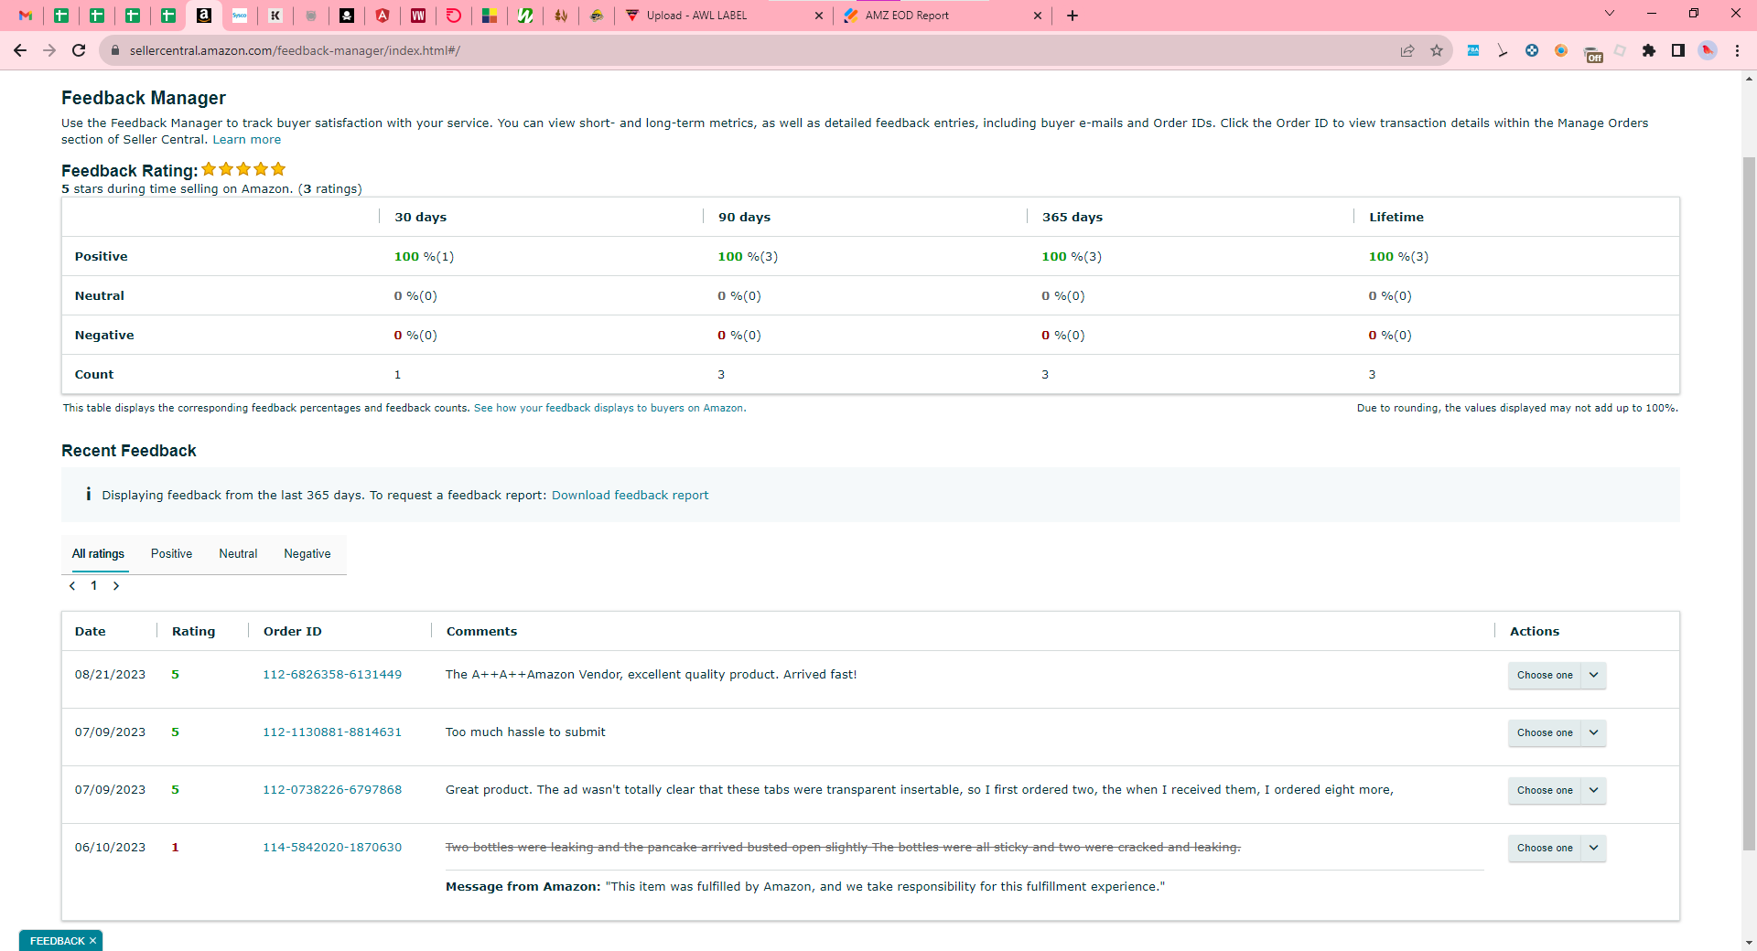Filter feedback by Negative tab
The width and height of the screenshot is (1757, 951).
coord(307,554)
